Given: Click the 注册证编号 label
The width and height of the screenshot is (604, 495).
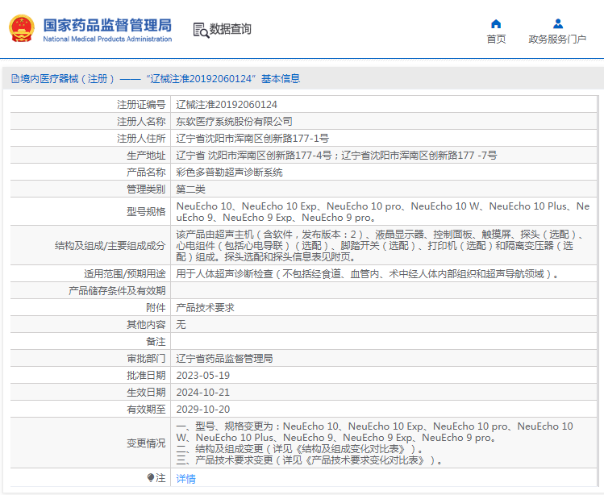Looking at the screenshot, I should pyautogui.click(x=141, y=104).
